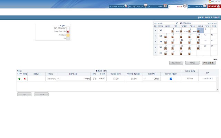This screenshot has height=138, width=221.
Task: Click the נקה clear button
Action: click(25, 94)
